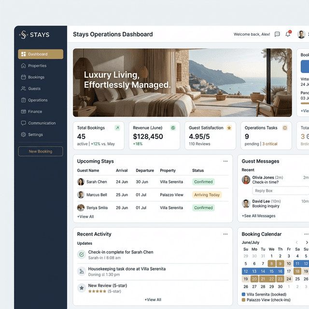The width and height of the screenshot is (309, 309).
Task: Open Olivia Jones' avatar in messages
Action: (246, 180)
